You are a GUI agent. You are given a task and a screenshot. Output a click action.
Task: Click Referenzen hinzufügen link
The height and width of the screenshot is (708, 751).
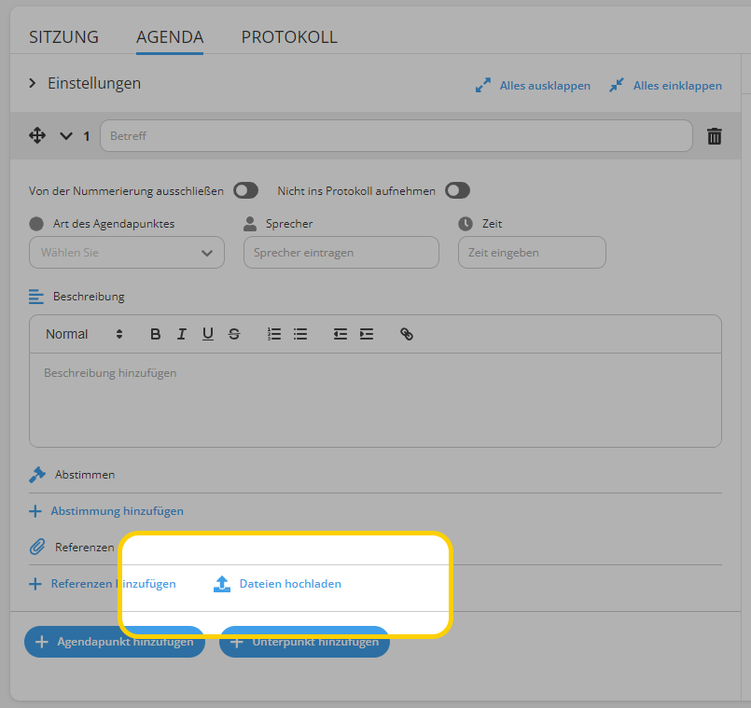114,584
